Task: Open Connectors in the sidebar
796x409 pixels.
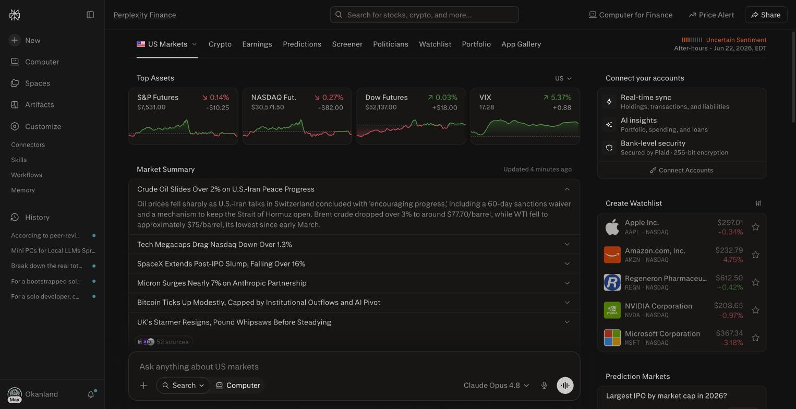Action: pyautogui.click(x=28, y=145)
